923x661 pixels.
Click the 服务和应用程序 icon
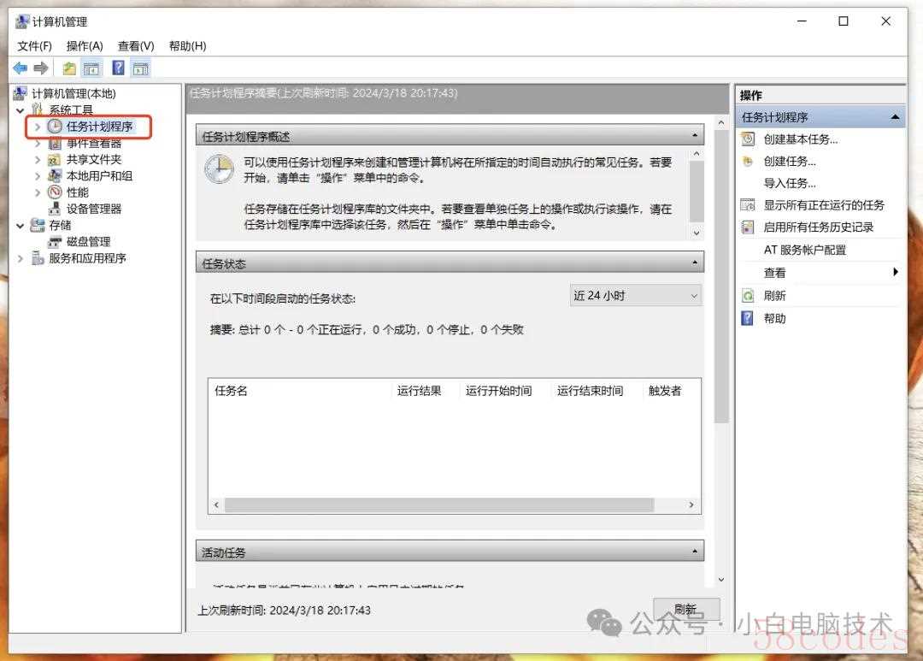[38, 258]
